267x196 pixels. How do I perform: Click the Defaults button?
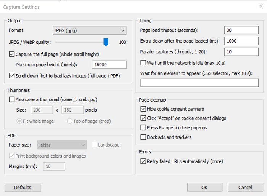[23, 187]
